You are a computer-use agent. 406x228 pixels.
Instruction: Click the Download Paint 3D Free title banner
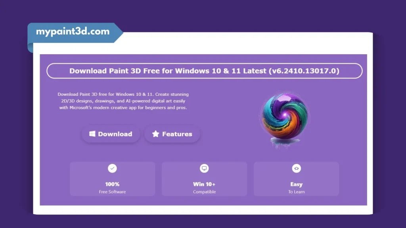point(204,71)
